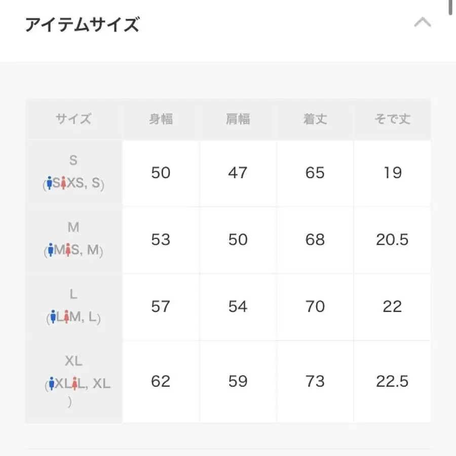Collapse the アイテムサイズ section chevron

pyautogui.click(x=423, y=23)
